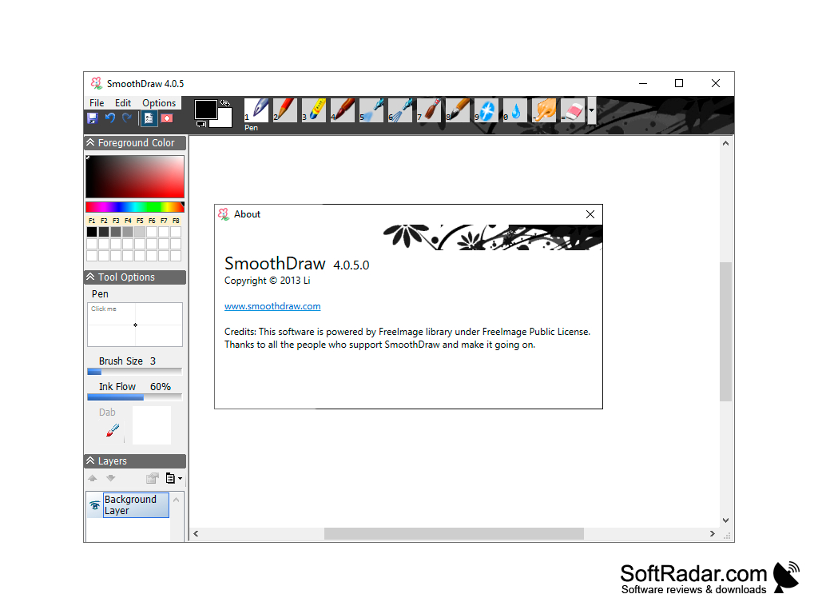Click the scroll-right arrow of the canvas
This screenshot has width=818, height=614.
tap(712, 533)
